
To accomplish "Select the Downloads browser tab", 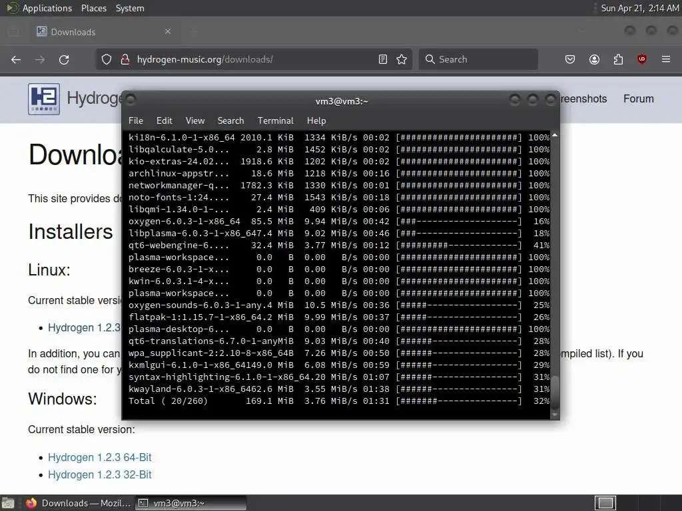I will point(103,31).
